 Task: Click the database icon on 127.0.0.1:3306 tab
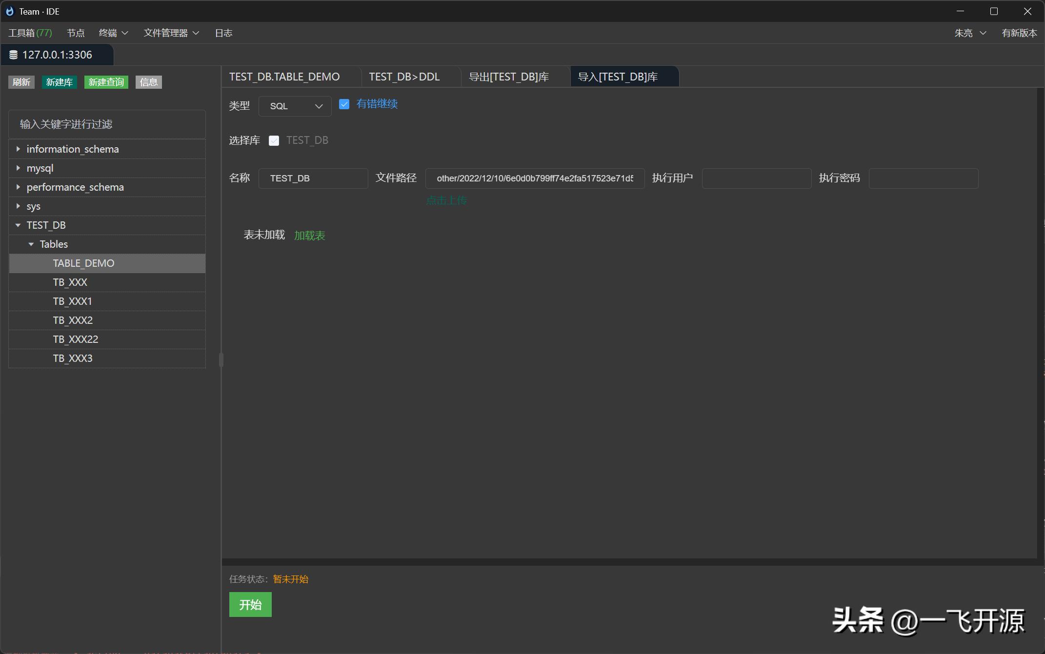pos(14,55)
